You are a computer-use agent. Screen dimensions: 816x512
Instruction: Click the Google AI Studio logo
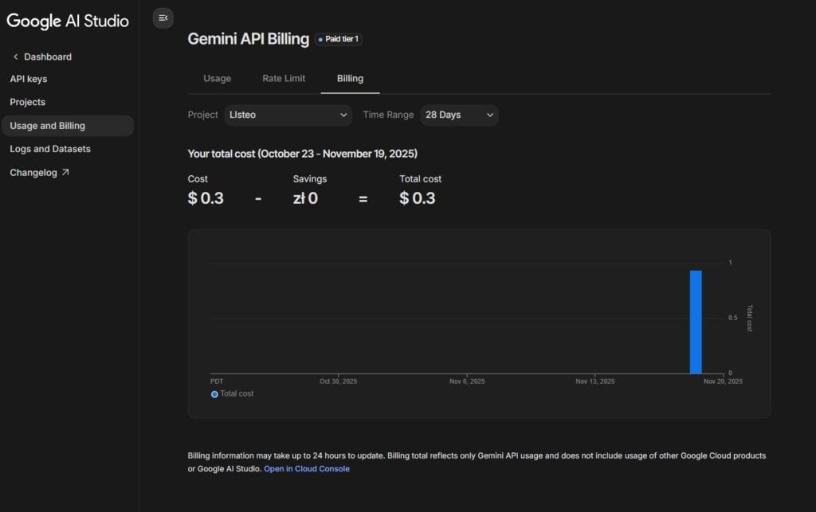point(68,21)
